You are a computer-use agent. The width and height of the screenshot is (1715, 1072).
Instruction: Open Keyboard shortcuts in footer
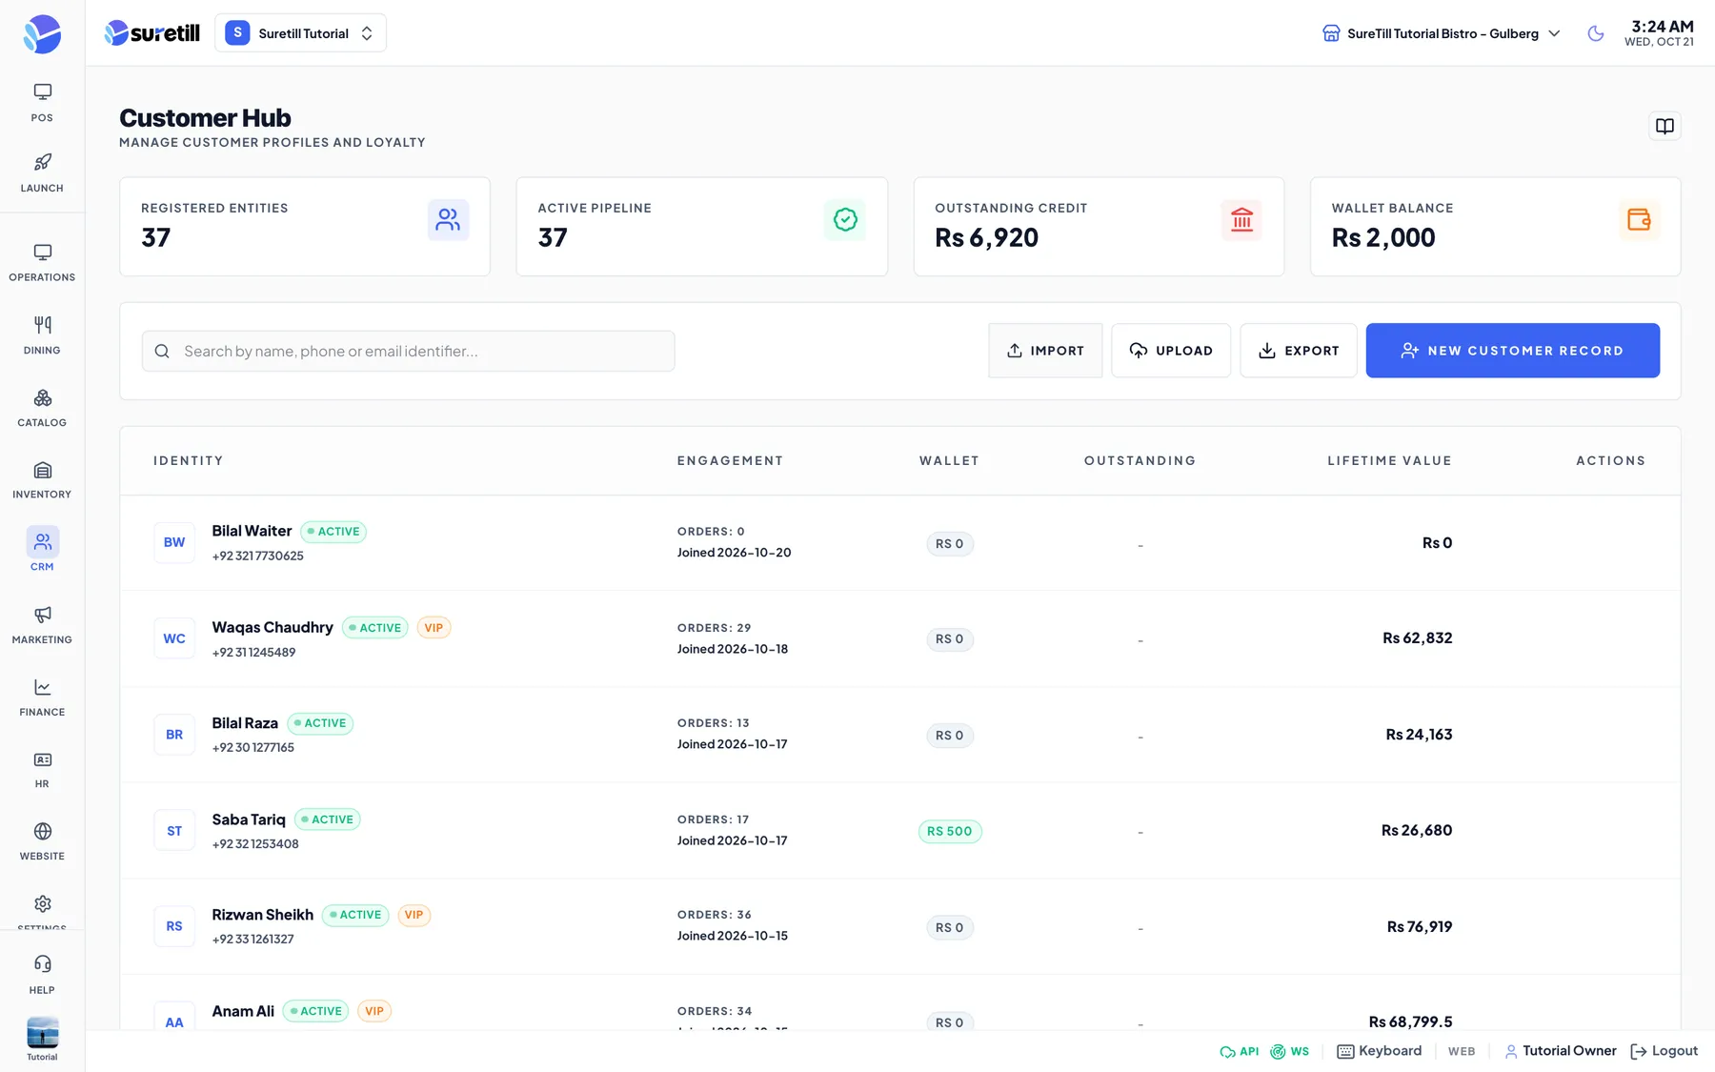1380,1051
